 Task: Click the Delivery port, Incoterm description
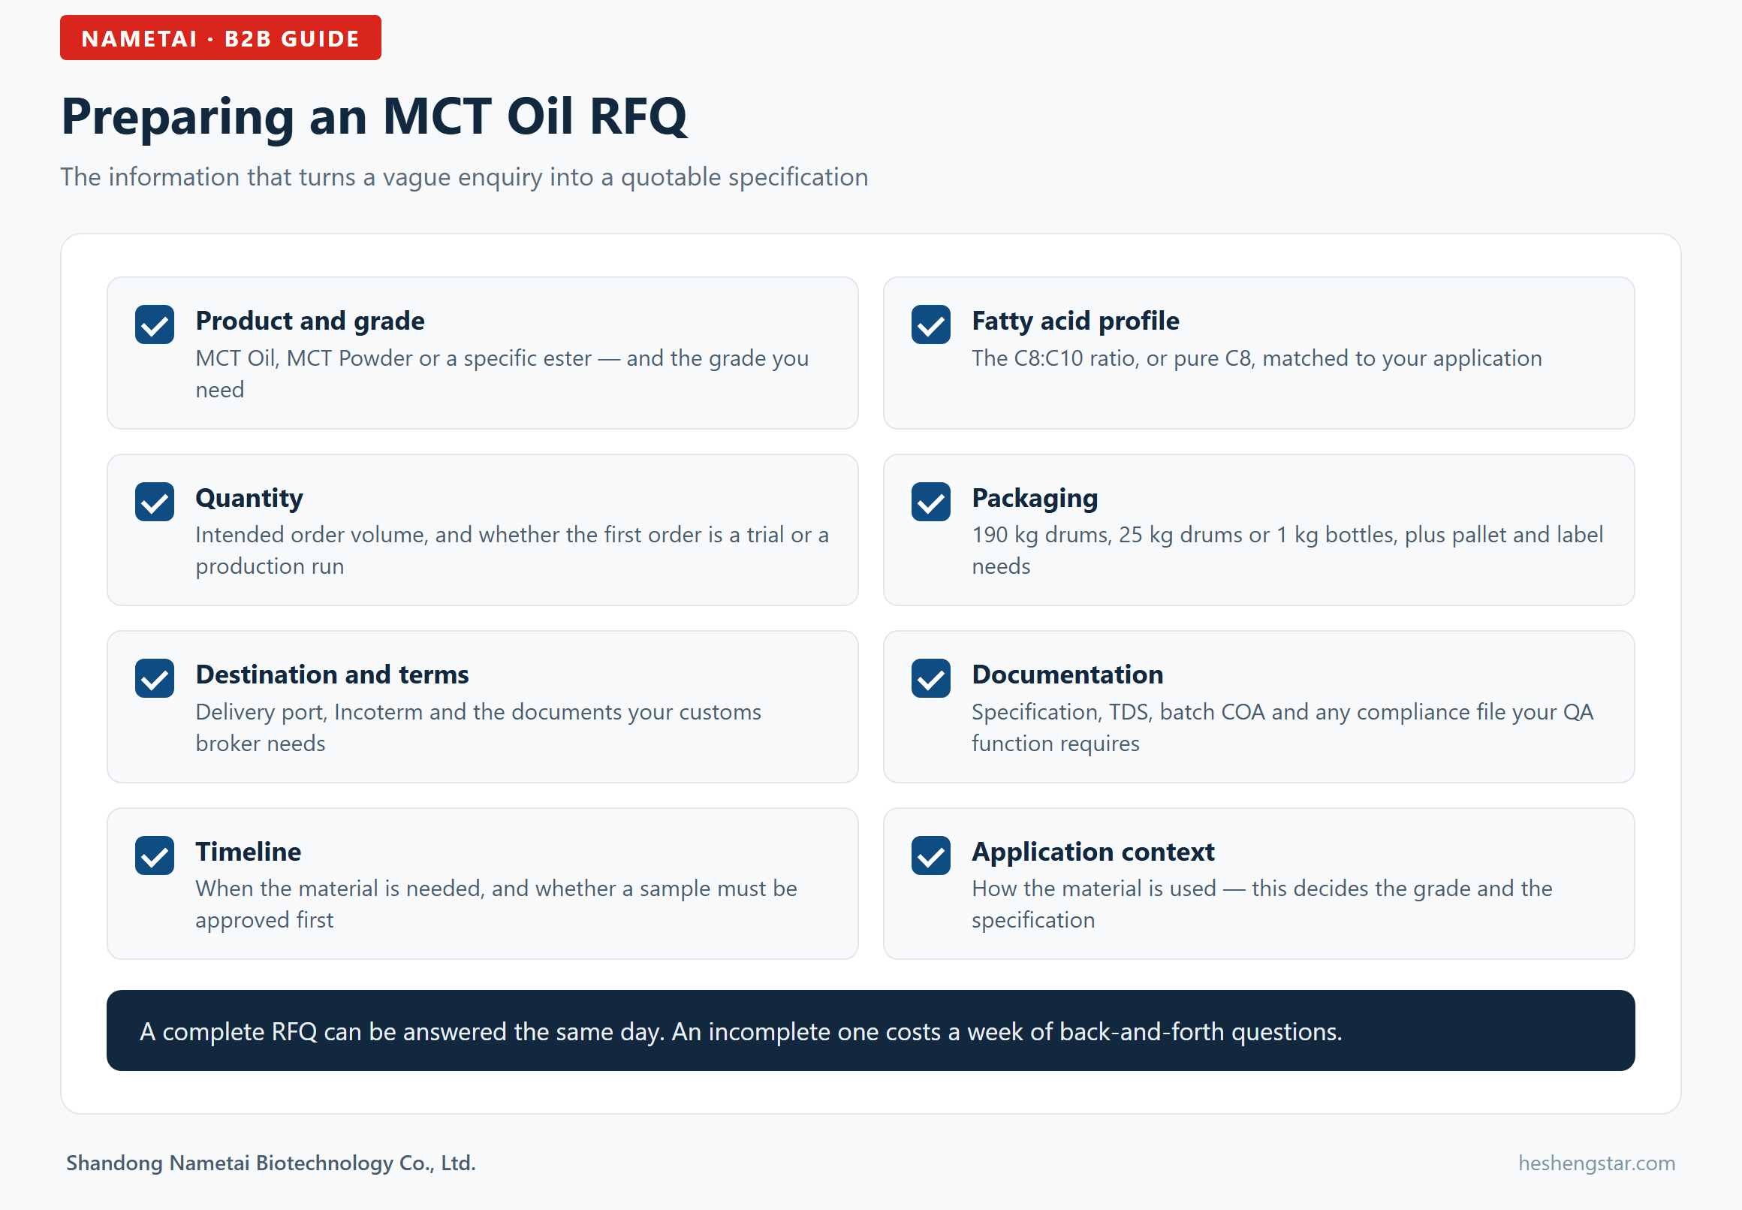tap(478, 728)
